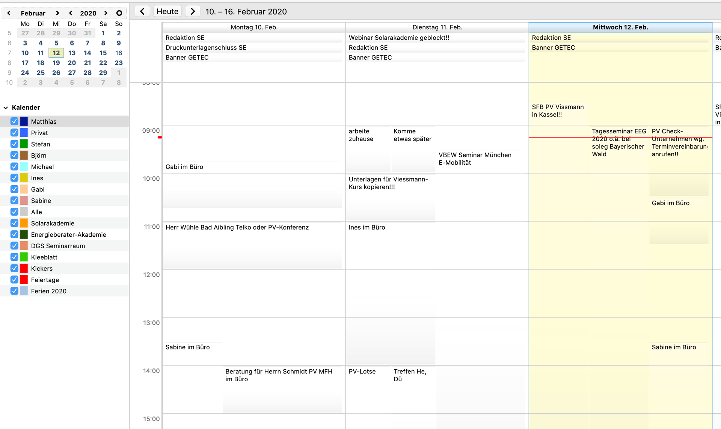Go to previous month in mini calendar
The image size is (721, 429).
coord(9,13)
